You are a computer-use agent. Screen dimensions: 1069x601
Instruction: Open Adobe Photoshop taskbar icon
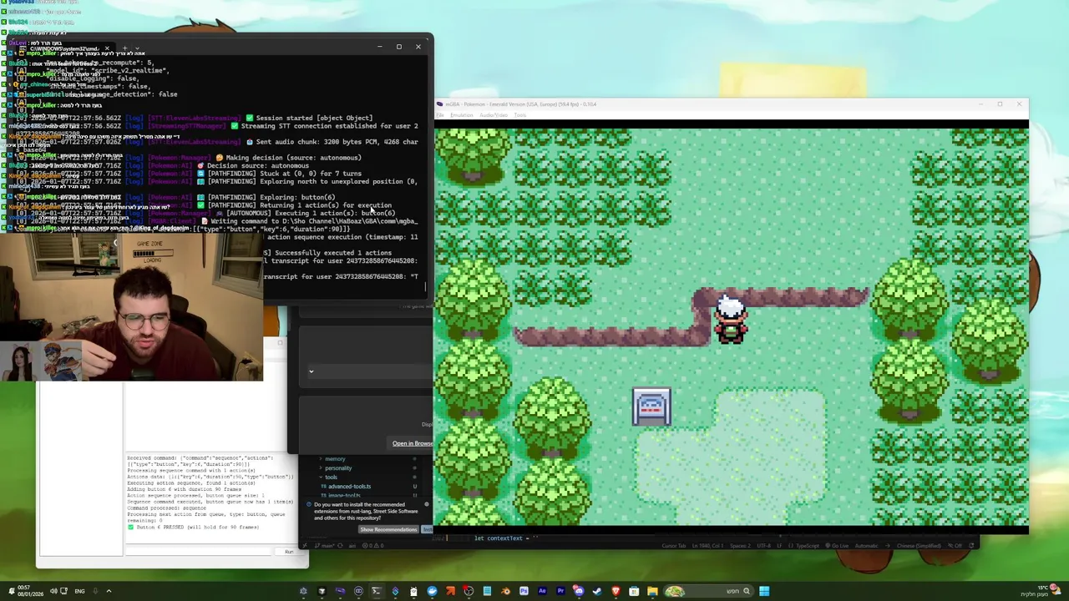[x=524, y=592]
